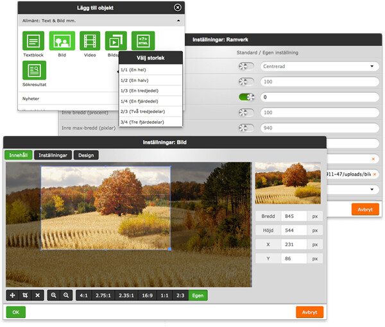Select the Bild image object icon
The width and height of the screenshot is (385, 327).
pyautogui.click(x=62, y=41)
